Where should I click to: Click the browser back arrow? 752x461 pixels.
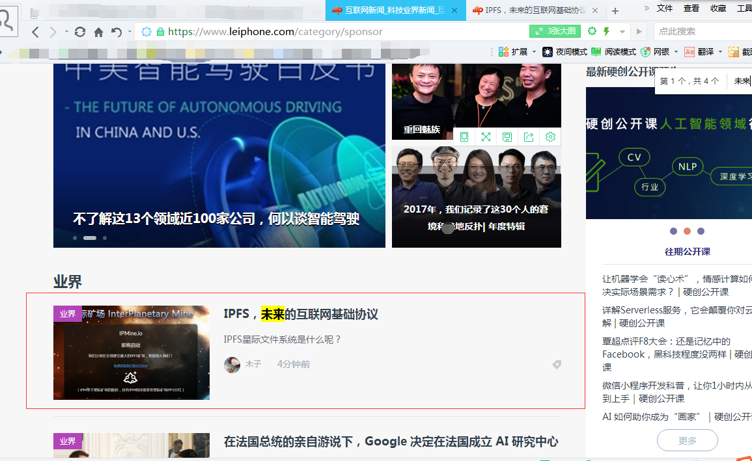click(x=36, y=32)
